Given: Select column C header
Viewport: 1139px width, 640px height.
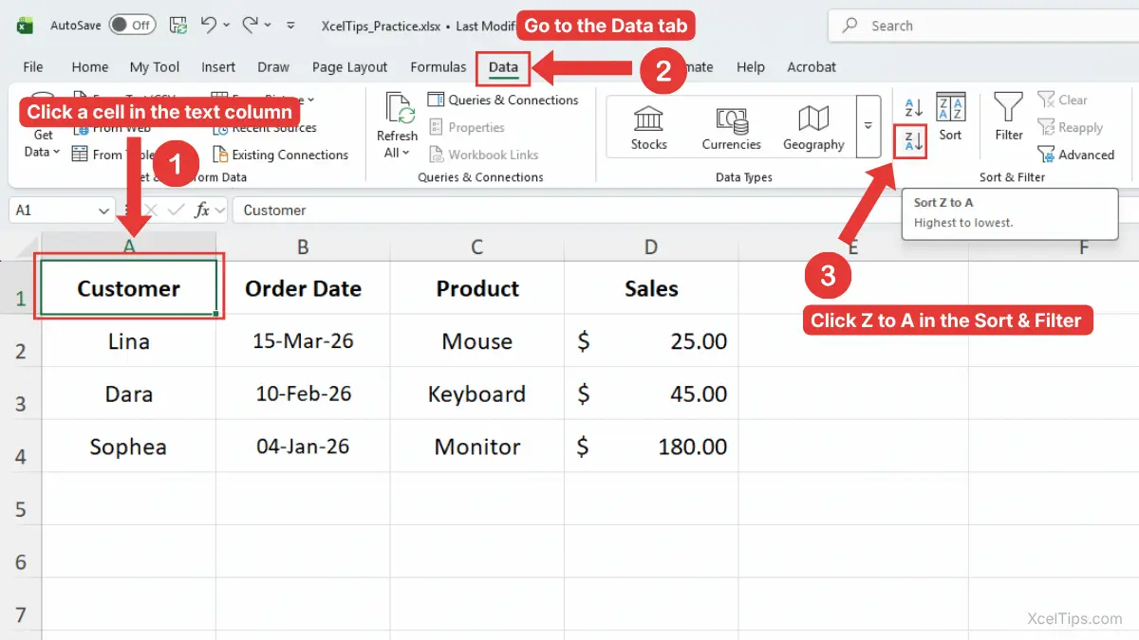Looking at the screenshot, I should [x=477, y=247].
